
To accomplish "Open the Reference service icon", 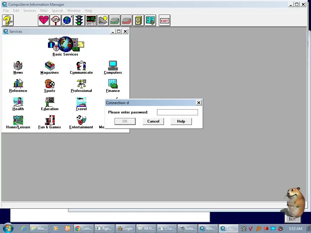I will coord(18,86).
